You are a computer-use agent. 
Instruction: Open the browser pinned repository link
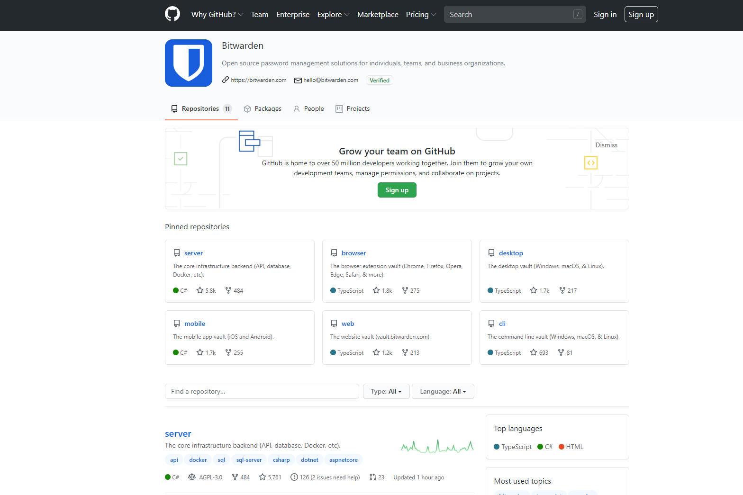point(353,253)
